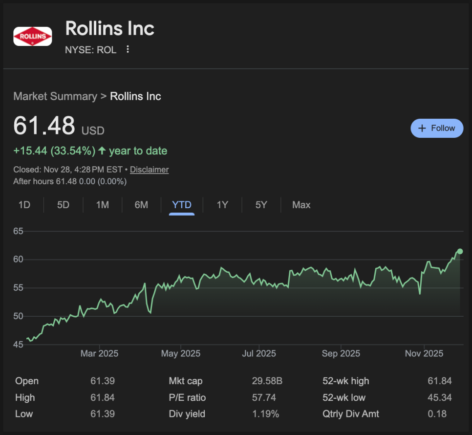The width and height of the screenshot is (472, 435).
Task: Click the P/E ratio label
Action: (187, 398)
